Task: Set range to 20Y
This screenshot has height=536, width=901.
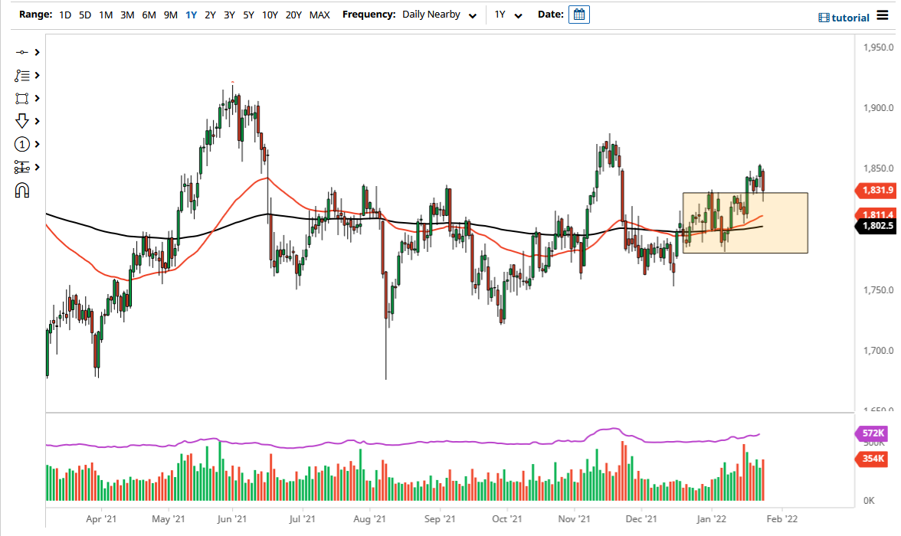Action: click(293, 15)
